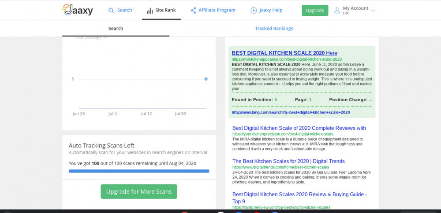Click the Jul 4 chart axis label

(x=112, y=114)
